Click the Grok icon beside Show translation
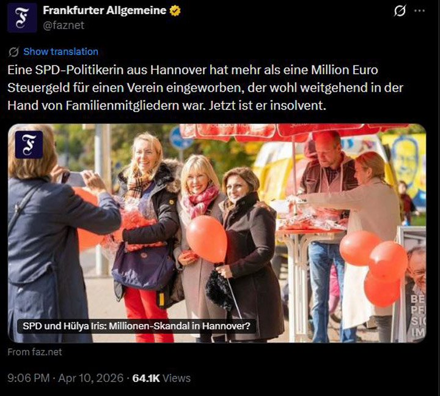The height and width of the screenshot is (396, 440). pos(13,51)
